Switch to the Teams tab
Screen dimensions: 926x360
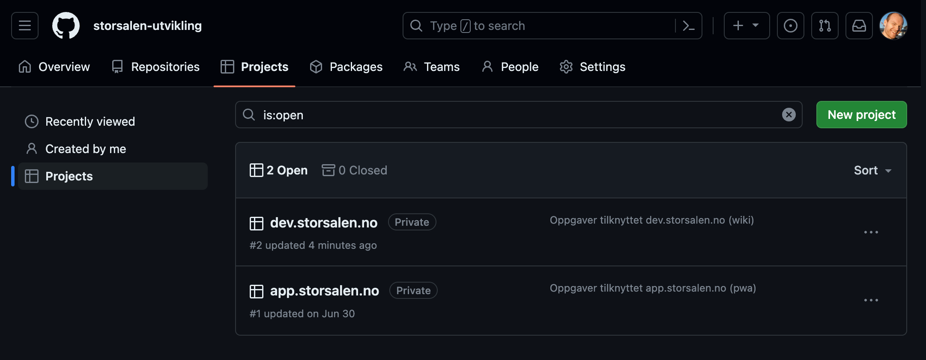click(431, 67)
